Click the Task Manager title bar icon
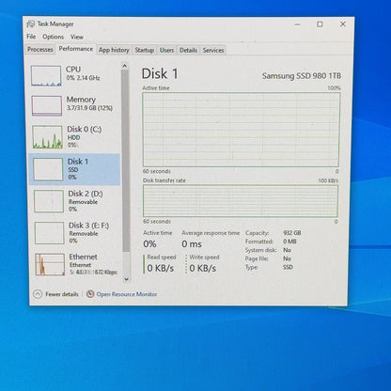391x391 pixels. point(31,24)
